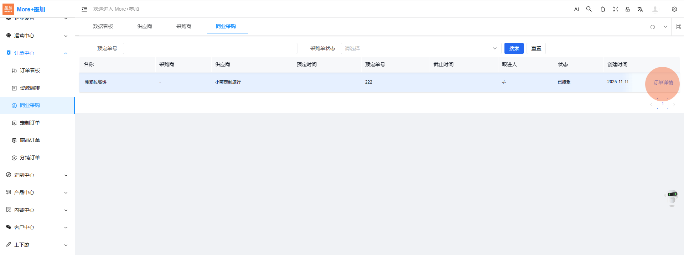This screenshot has width=684, height=255.
Task: Open the settings gear icon
Action: coord(674,9)
